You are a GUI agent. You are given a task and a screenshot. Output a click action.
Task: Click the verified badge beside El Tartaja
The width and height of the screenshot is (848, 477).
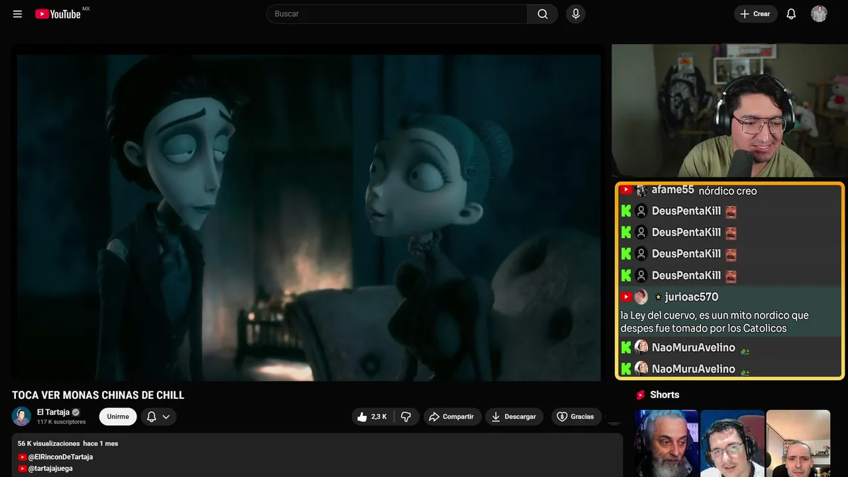point(76,412)
